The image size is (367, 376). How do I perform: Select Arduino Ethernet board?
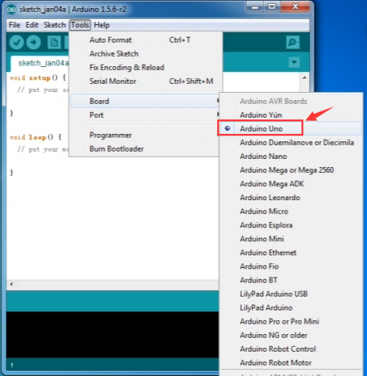coord(291,252)
